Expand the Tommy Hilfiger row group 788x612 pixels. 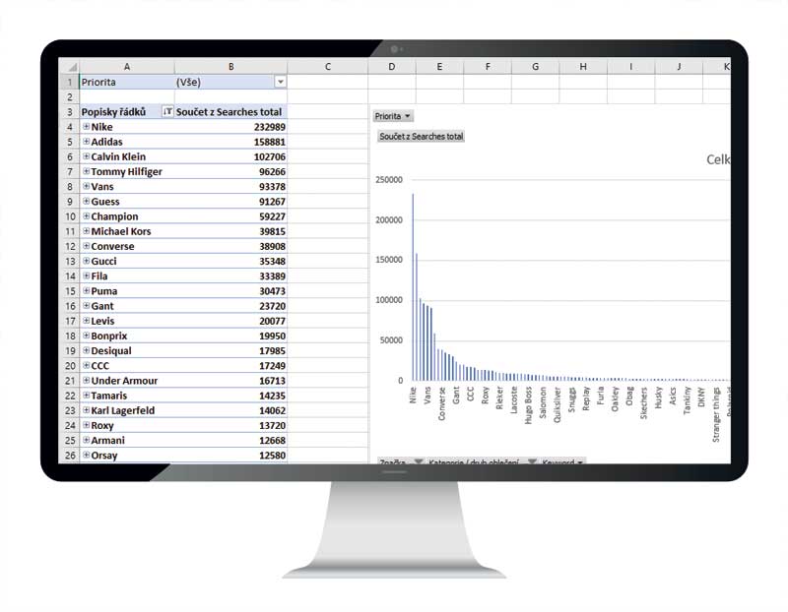click(x=86, y=171)
